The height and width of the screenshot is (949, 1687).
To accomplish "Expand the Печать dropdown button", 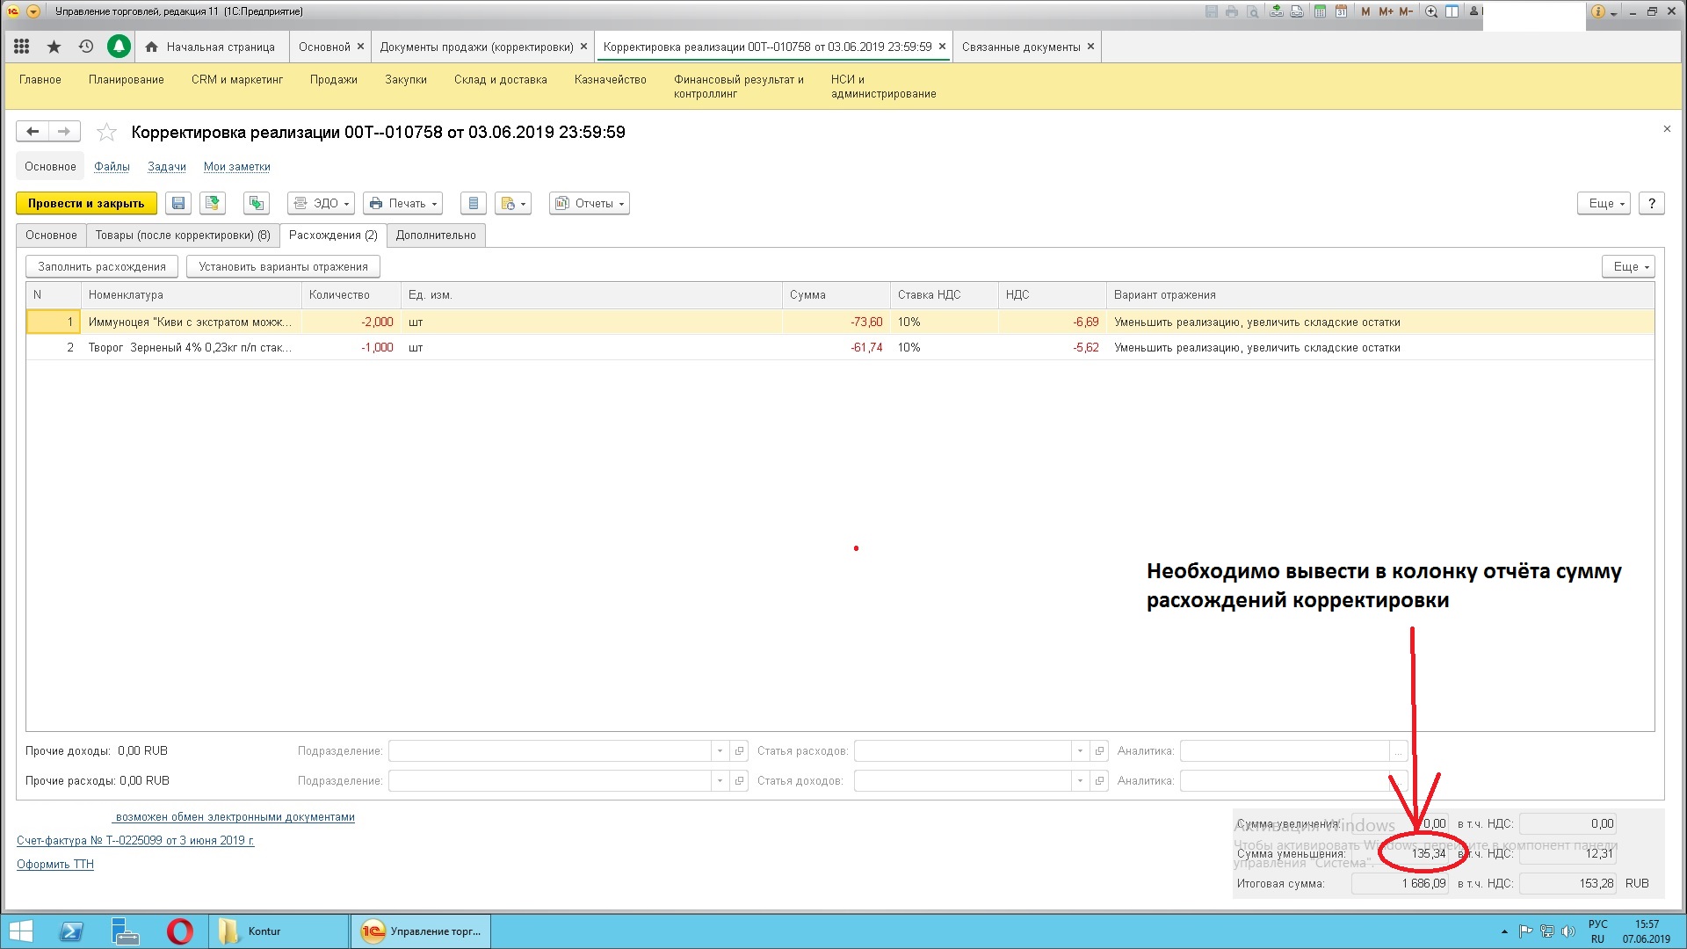I will click(x=402, y=203).
